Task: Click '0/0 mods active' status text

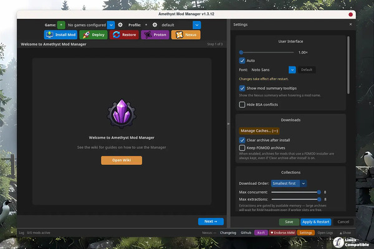Action: click(x=39, y=233)
